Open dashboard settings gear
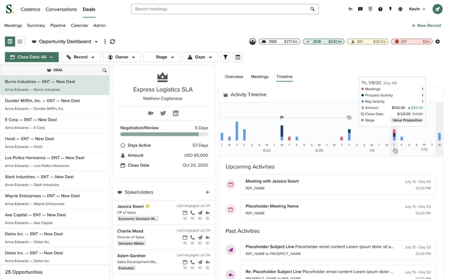This screenshot has width=450, height=279. tap(437, 41)
